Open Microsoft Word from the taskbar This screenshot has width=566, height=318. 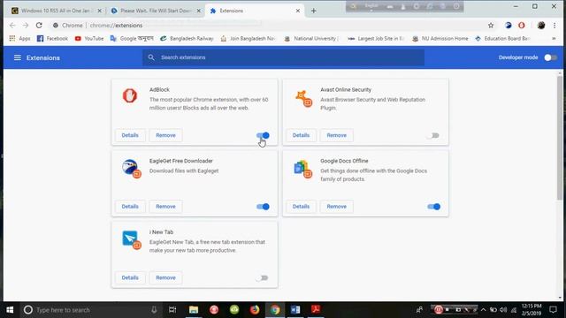point(295,310)
